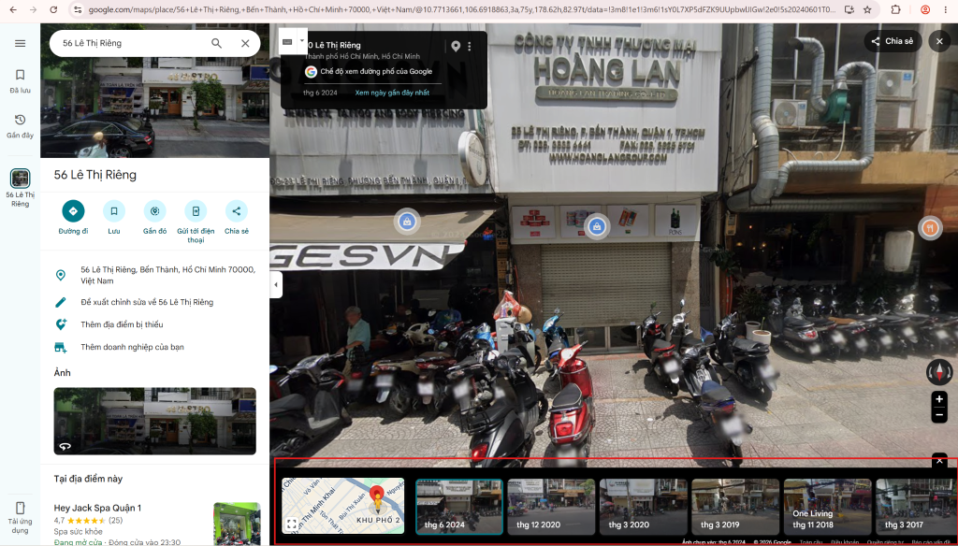
Task: Click the site info icon in address bar
Action: 77,9
